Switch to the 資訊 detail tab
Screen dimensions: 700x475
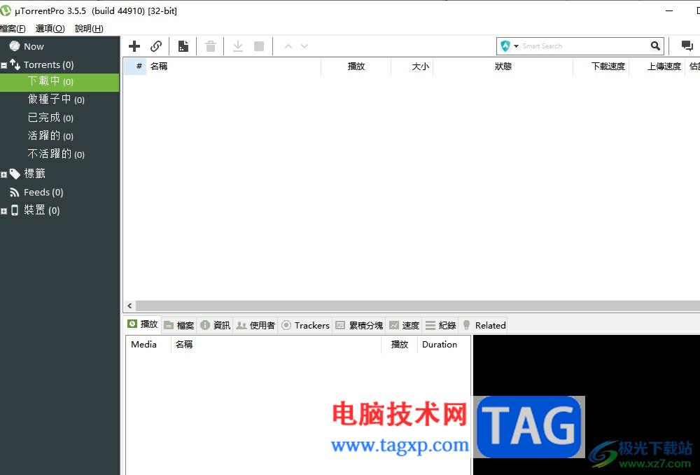pyautogui.click(x=215, y=325)
